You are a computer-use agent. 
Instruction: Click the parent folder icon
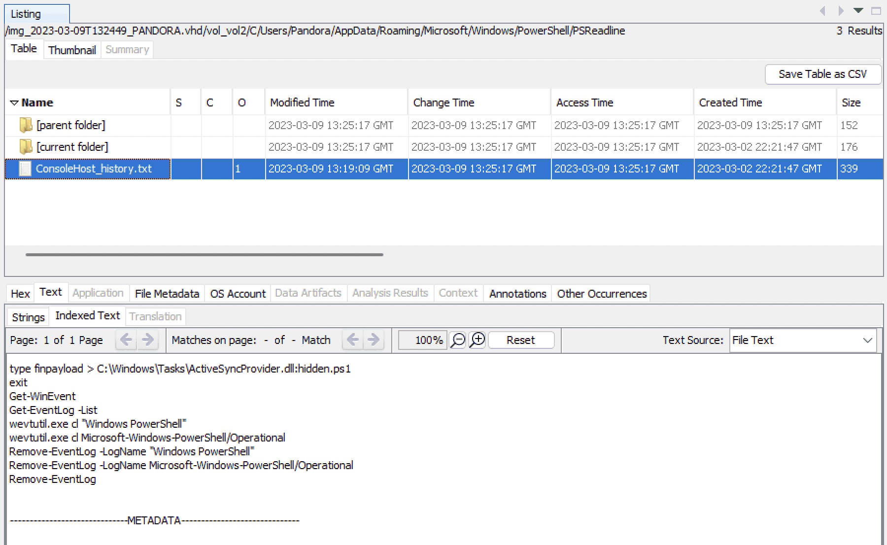point(26,125)
